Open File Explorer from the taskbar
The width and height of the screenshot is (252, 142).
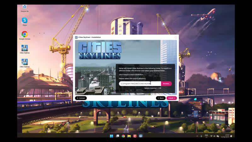point(129,136)
